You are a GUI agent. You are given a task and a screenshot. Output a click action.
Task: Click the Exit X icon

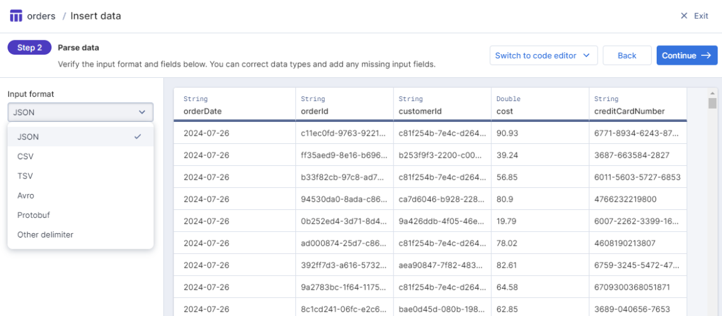[684, 16]
